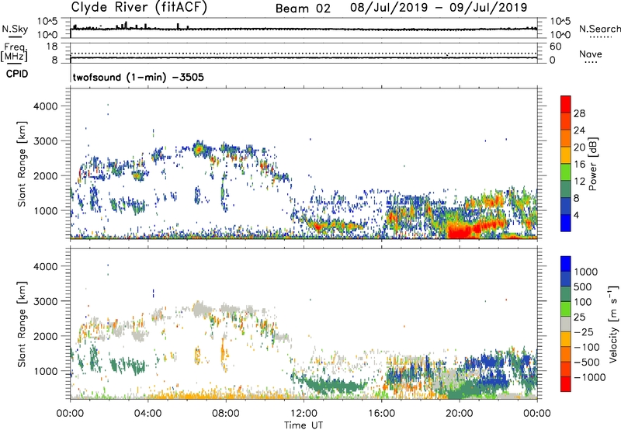Select the 'Beam 02' label
This screenshot has height=430, width=621.
(303, 9)
